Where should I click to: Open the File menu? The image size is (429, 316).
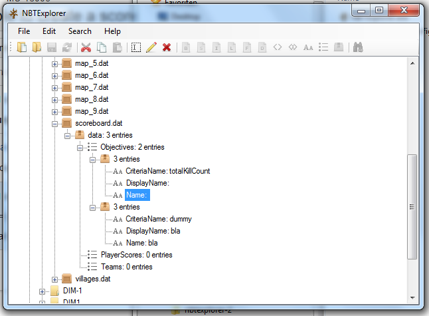24,31
